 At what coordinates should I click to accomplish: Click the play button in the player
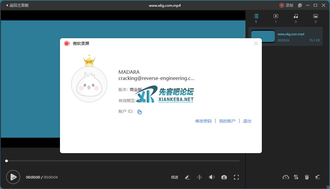coord(13,177)
